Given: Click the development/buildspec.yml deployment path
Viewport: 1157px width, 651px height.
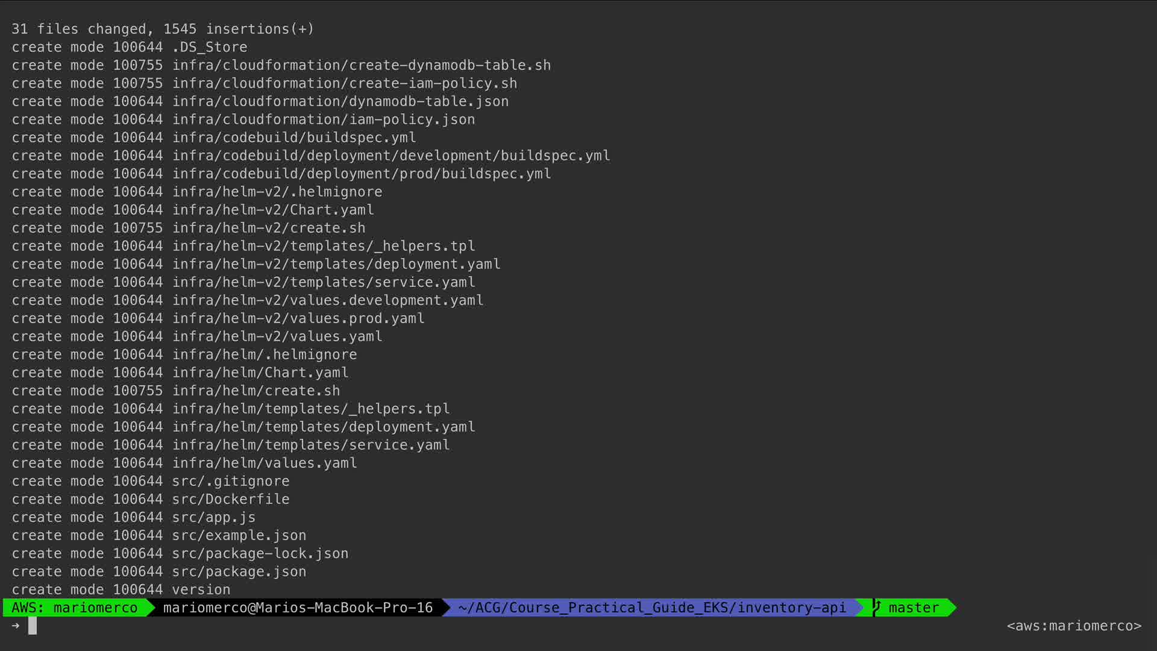Looking at the screenshot, I should pos(391,156).
